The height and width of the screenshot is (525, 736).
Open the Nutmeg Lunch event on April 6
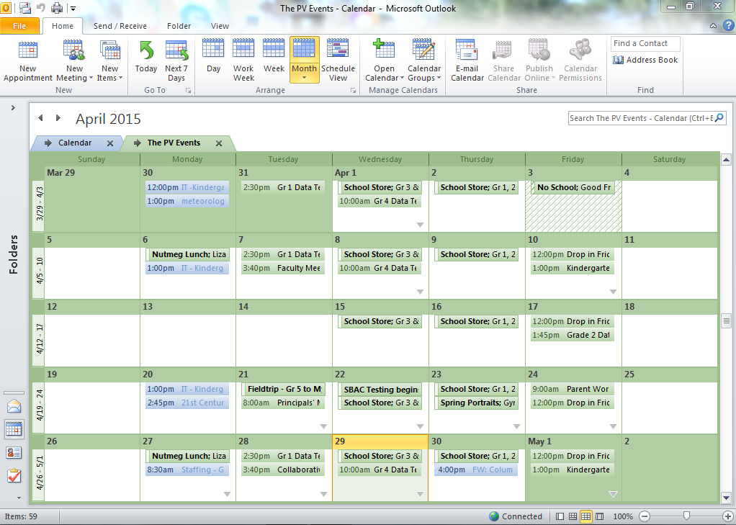187,254
